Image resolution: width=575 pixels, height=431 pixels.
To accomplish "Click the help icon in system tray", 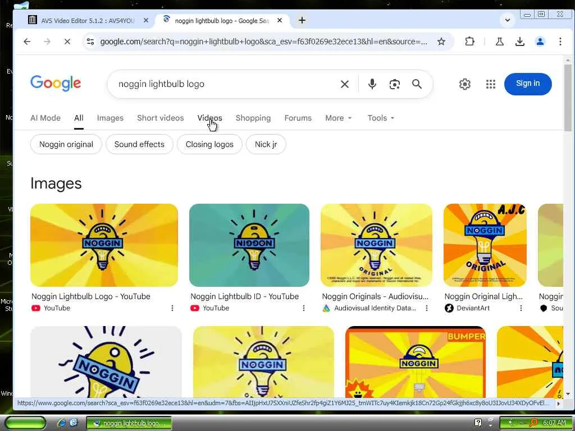I will [478, 423].
